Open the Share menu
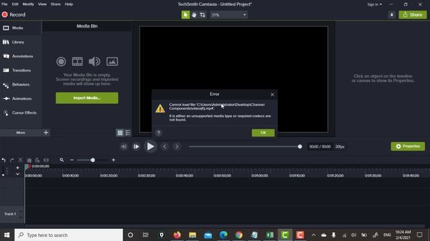This screenshot has width=430, height=241. pos(56,4)
